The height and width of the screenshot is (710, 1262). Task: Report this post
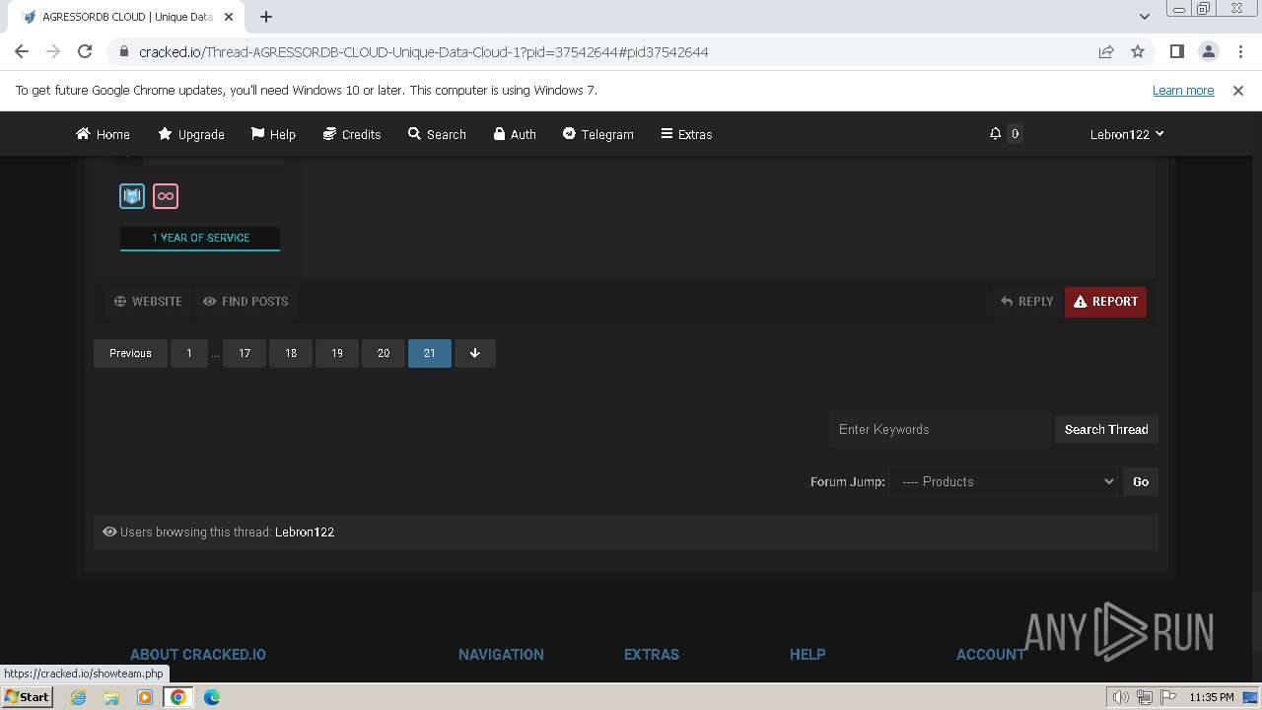coord(1105,302)
